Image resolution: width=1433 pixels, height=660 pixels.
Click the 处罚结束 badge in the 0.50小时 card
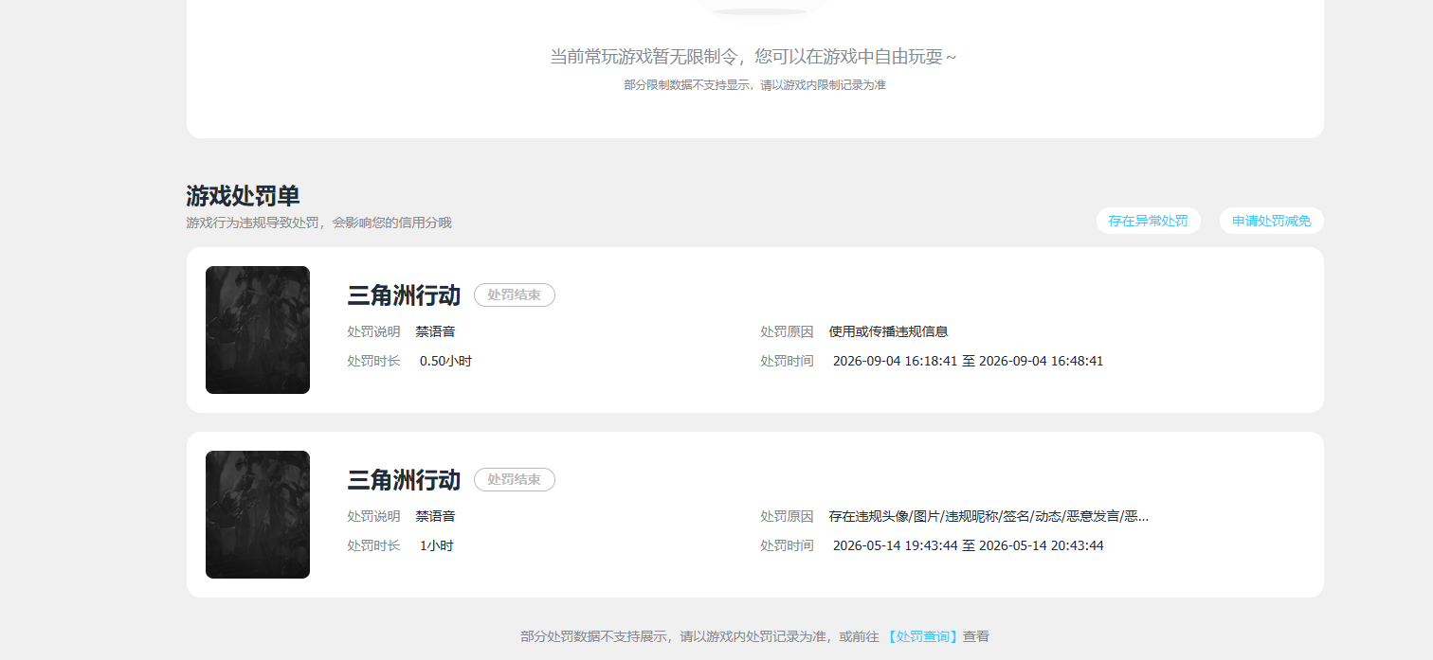(515, 295)
